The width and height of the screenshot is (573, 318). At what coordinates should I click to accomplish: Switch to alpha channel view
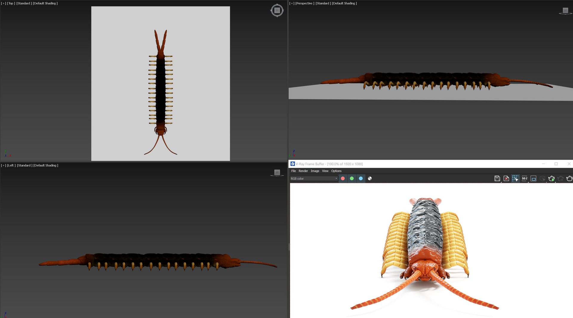tap(370, 179)
